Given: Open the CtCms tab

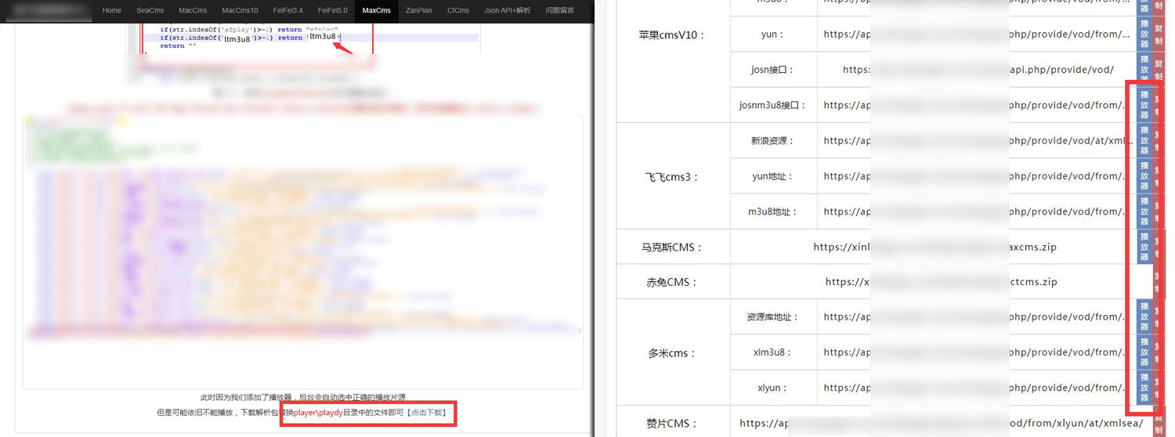Looking at the screenshot, I should 458,11.
